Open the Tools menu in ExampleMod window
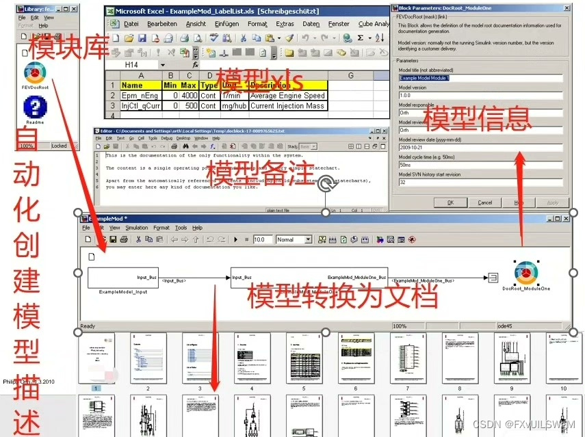The image size is (585, 437). click(x=181, y=228)
